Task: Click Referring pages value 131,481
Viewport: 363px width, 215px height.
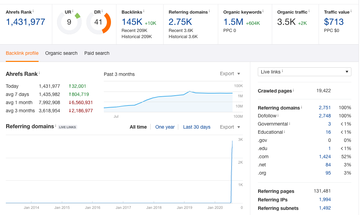Action: pyautogui.click(x=322, y=191)
